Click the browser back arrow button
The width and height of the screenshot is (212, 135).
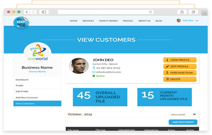click(27, 12)
